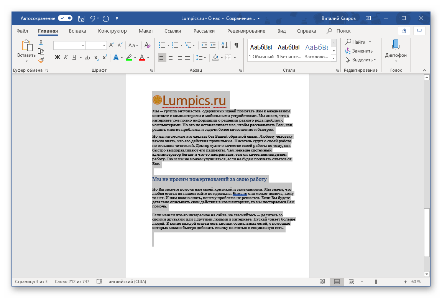Increase paragraph indent
This screenshot has height=298, width=442.
tap(213, 45)
